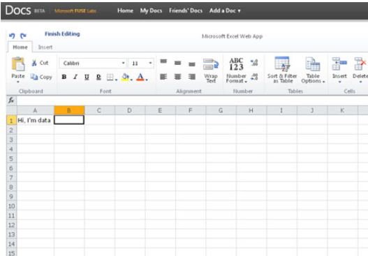Image resolution: width=368 pixels, height=256 pixels.
Task: Click Microsoft FUSE Labs link
Action: point(75,10)
